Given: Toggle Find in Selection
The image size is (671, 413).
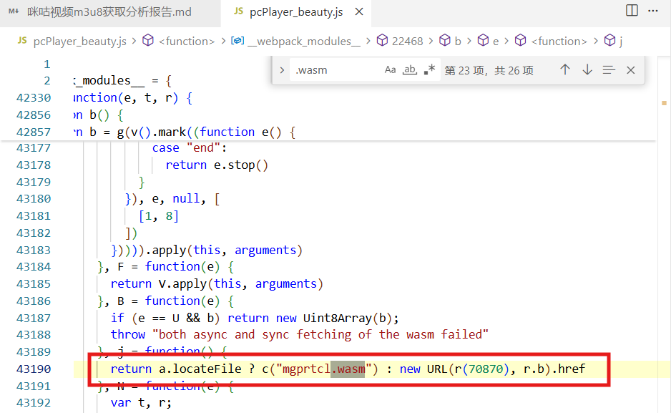Looking at the screenshot, I should [x=609, y=69].
